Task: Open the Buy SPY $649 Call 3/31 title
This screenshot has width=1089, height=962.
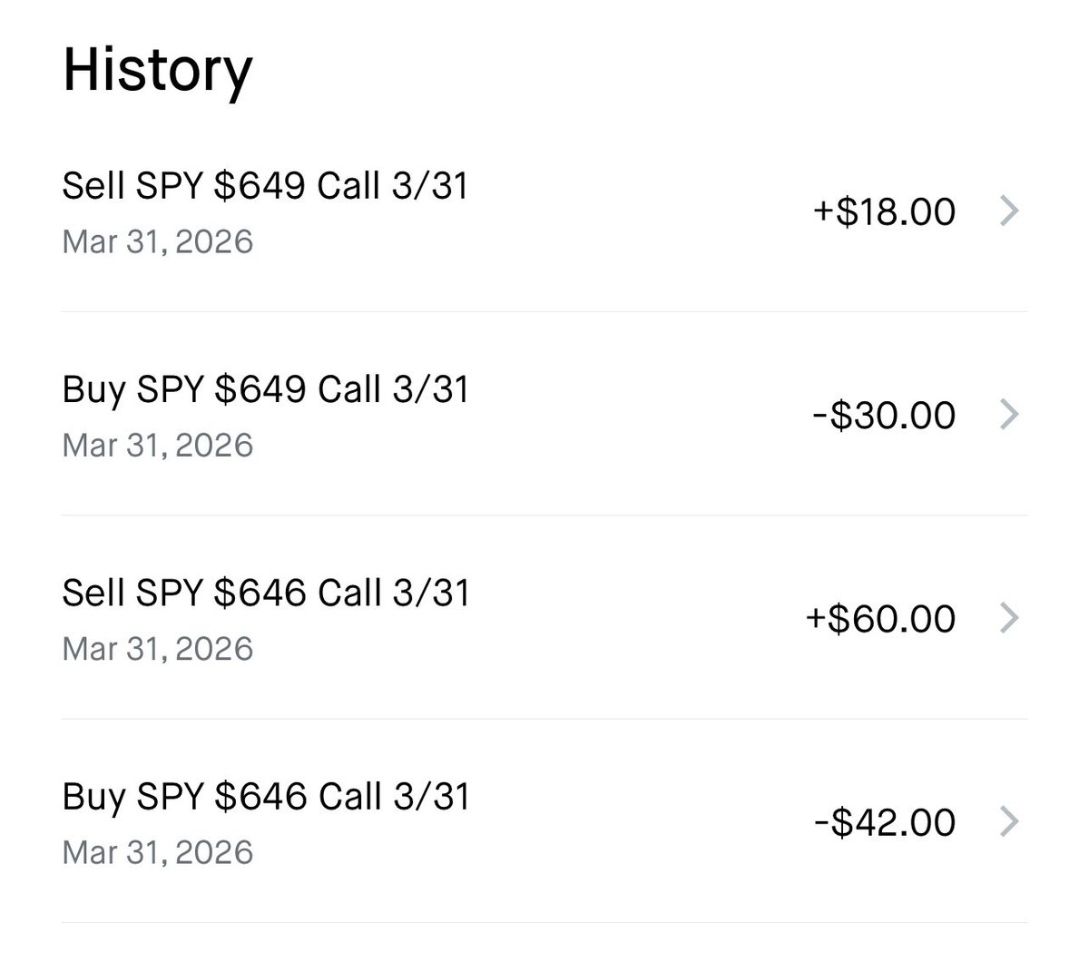Action: point(265,389)
